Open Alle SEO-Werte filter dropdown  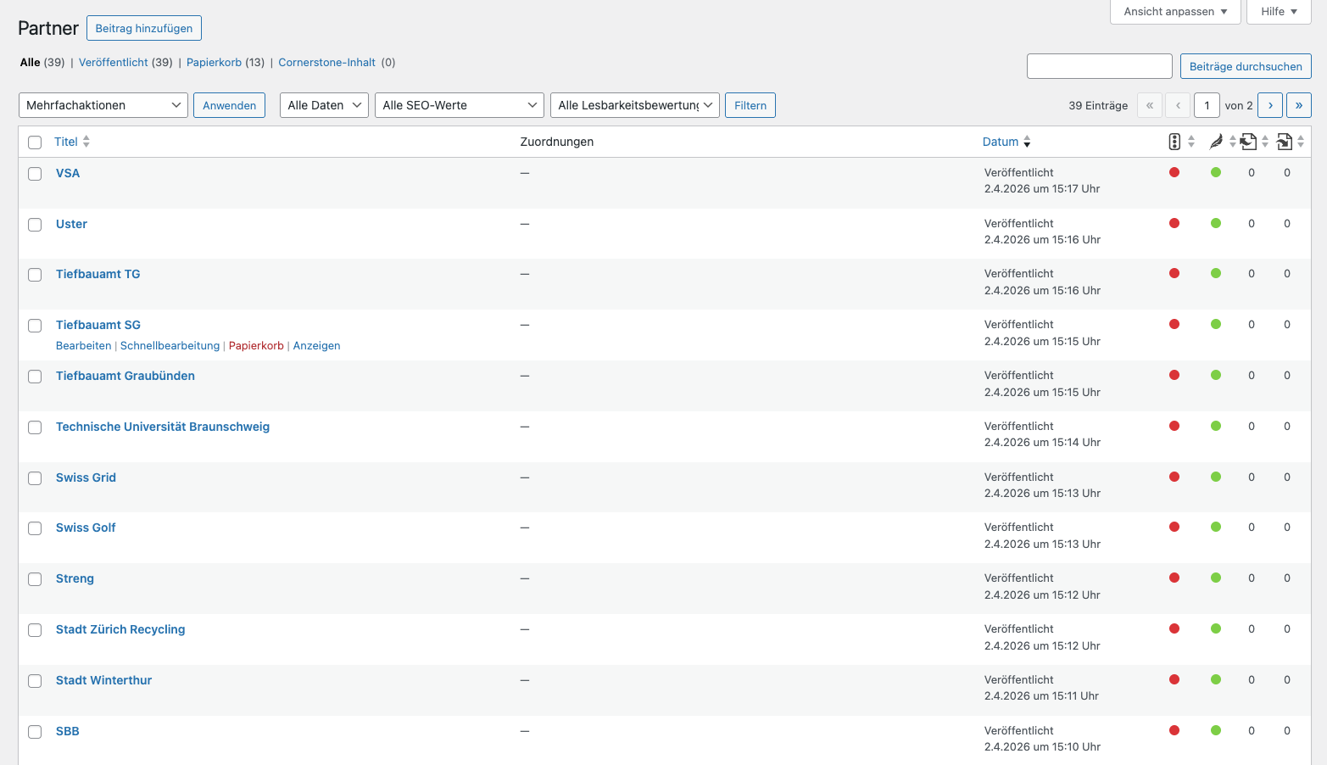tap(460, 105)
